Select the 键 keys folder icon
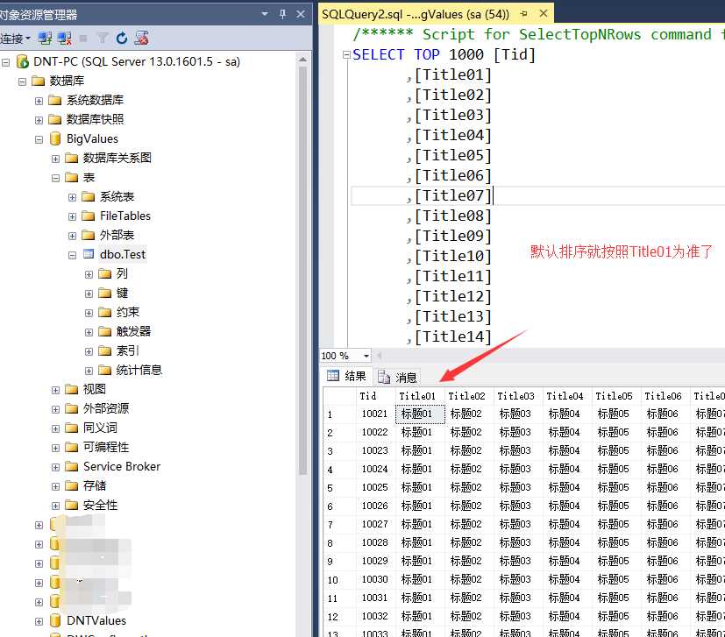This screenshot has height=637, width=725. [x=105, y=293]
